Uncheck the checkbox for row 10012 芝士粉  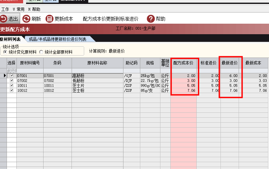[12, 90]
